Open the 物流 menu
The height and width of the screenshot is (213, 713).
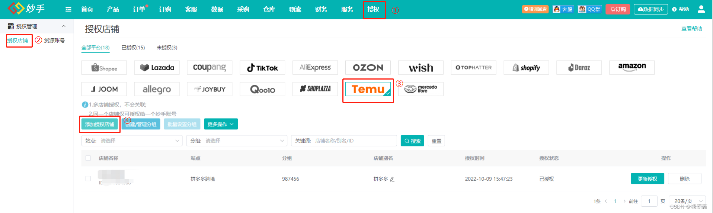(295, 9)
